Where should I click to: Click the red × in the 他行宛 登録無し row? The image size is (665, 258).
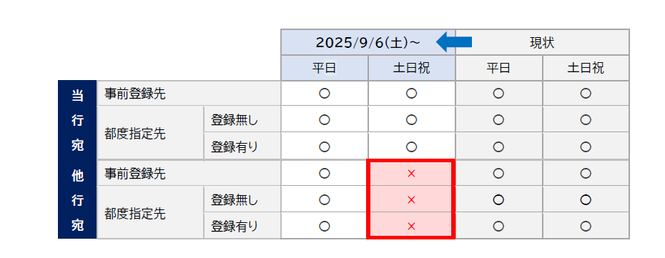(411, 199)
